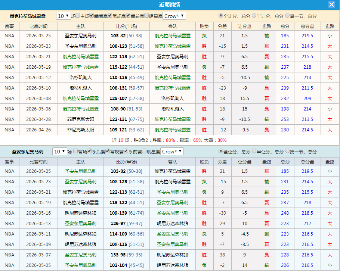Click 客队 column header in the 圣安东尼奥马刺 table
The image size is (340, 271).
click(173, 162)
